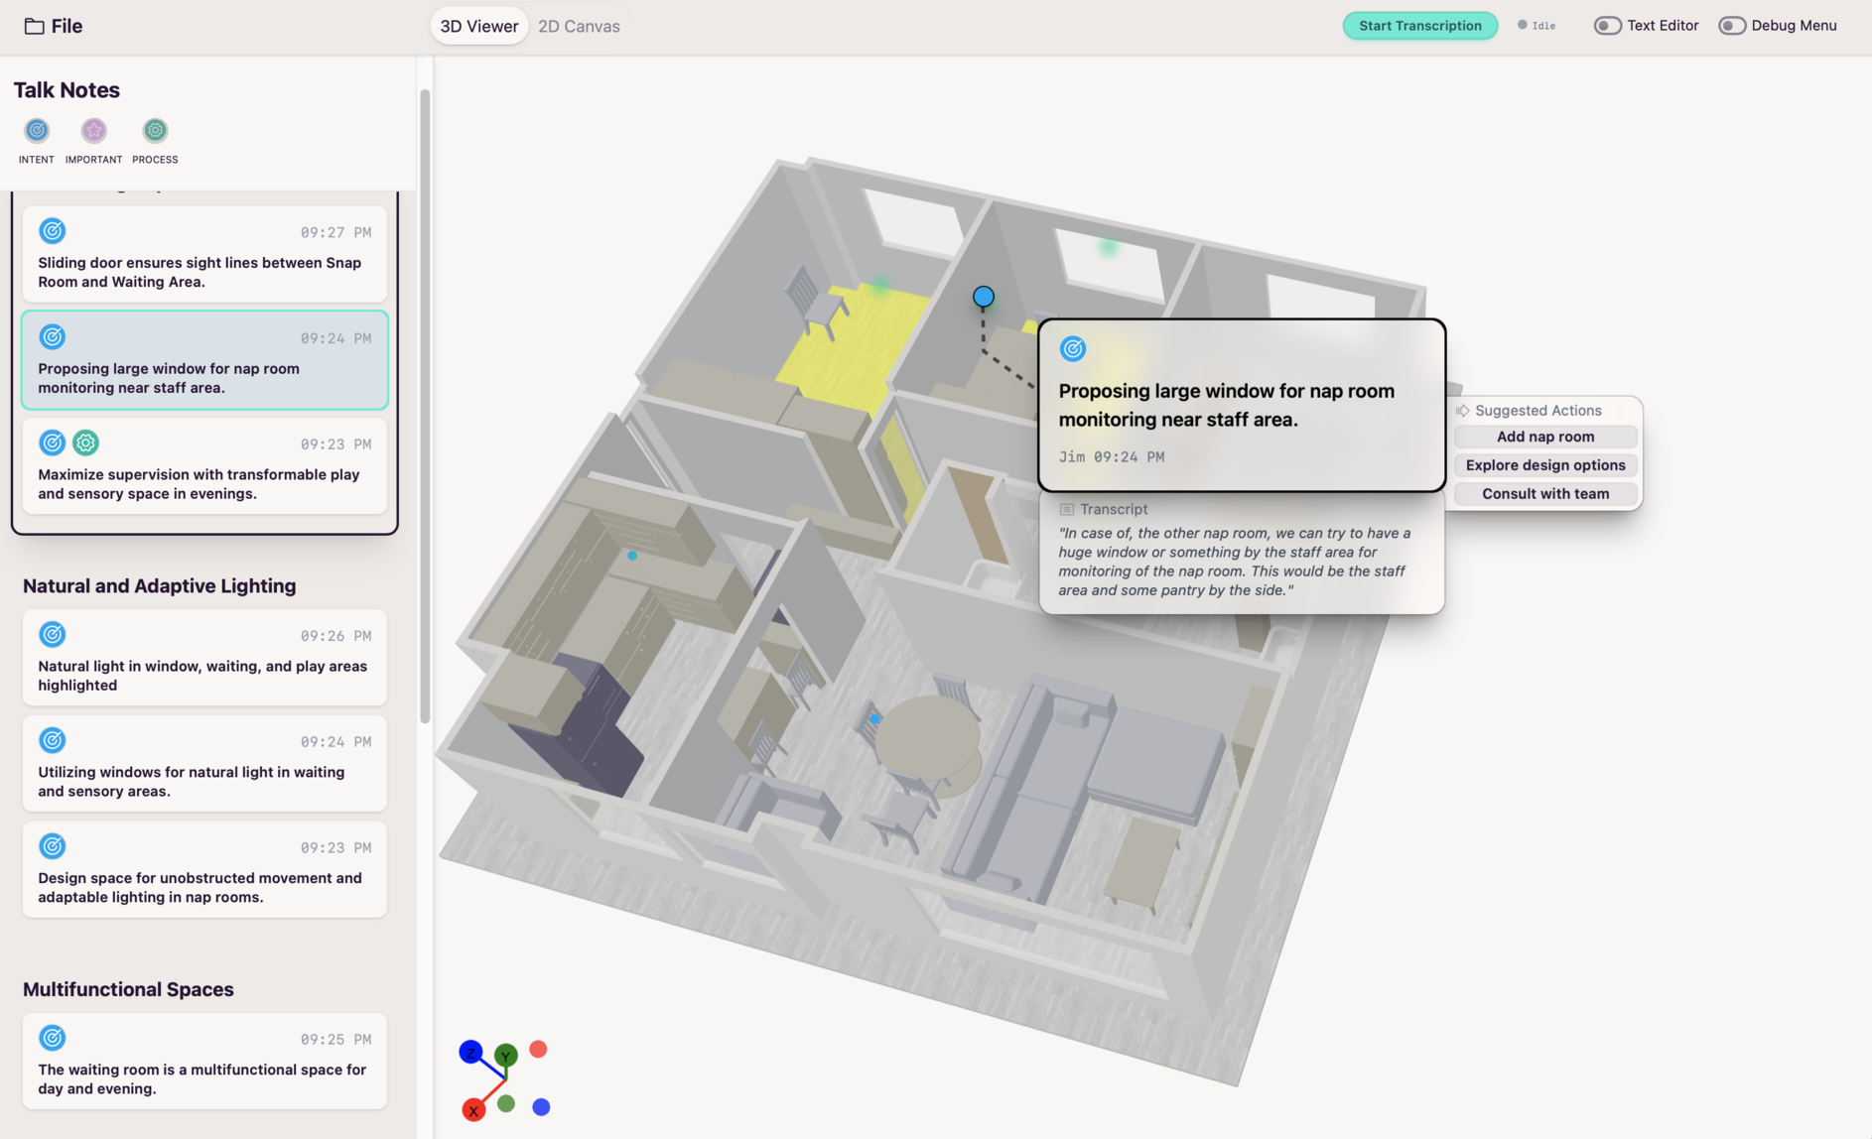Click the 09:26 PM timestamp

pos(336,636)
